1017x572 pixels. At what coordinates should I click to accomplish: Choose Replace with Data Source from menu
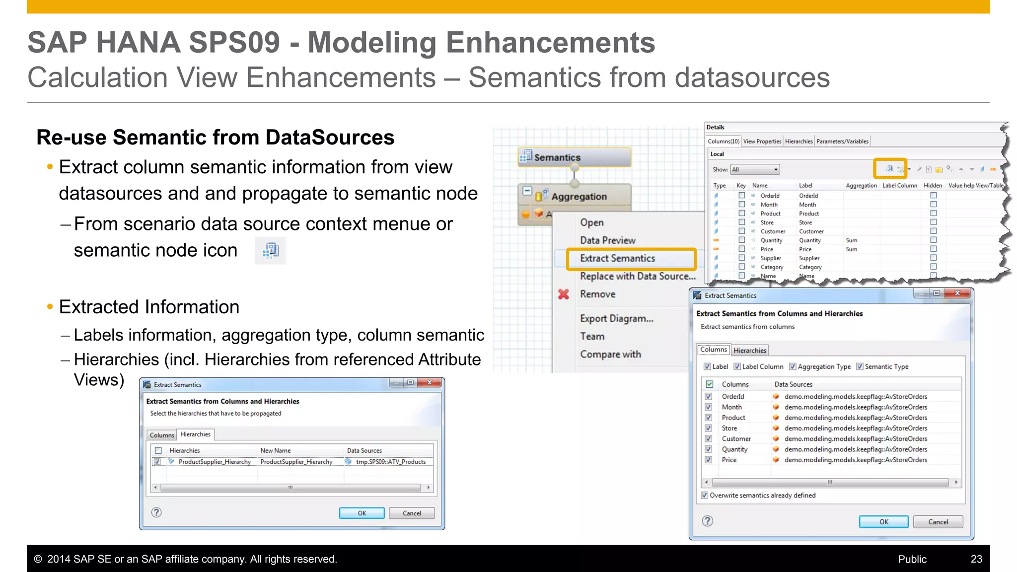[x=638, y=276]
